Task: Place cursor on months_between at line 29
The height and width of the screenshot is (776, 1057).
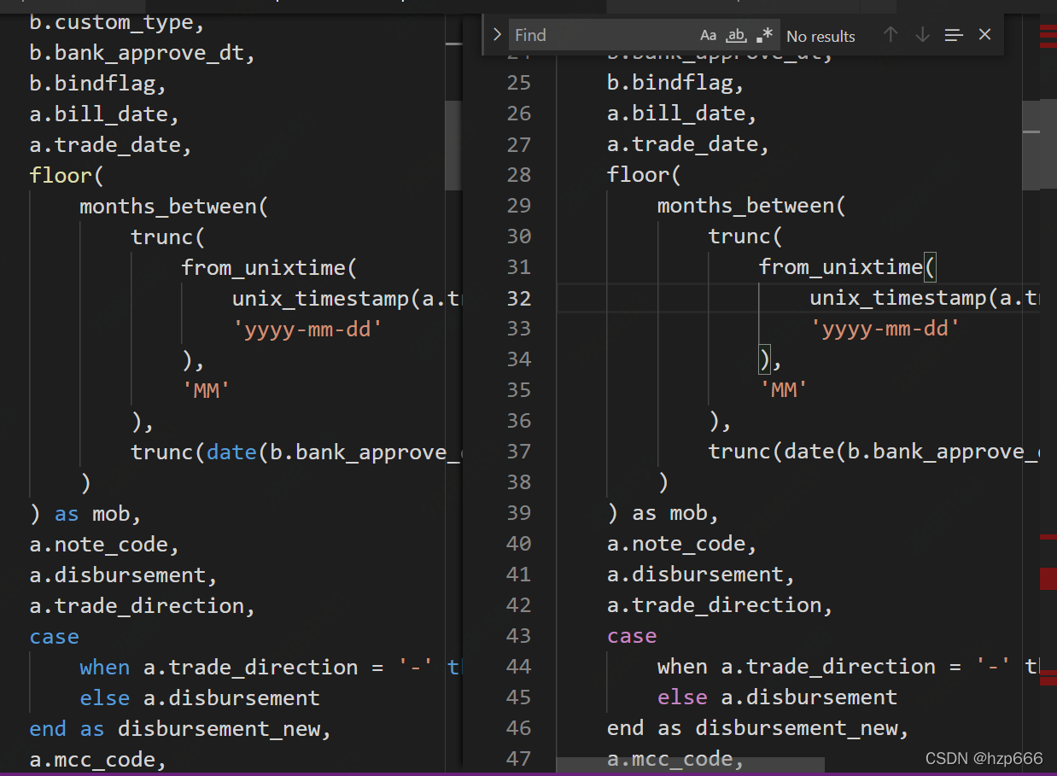Action: (750, 205)
